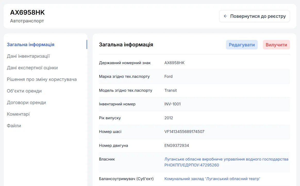Click the page title AX6958HK heading
The height and width of the screenshot is (186, 300).
point(27,12)
